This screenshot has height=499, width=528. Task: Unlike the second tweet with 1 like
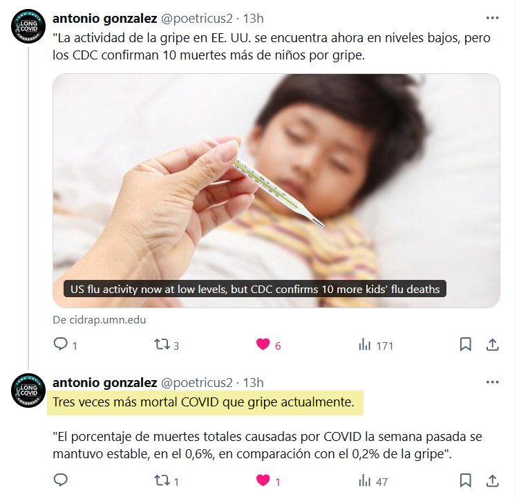pos(268,481)
